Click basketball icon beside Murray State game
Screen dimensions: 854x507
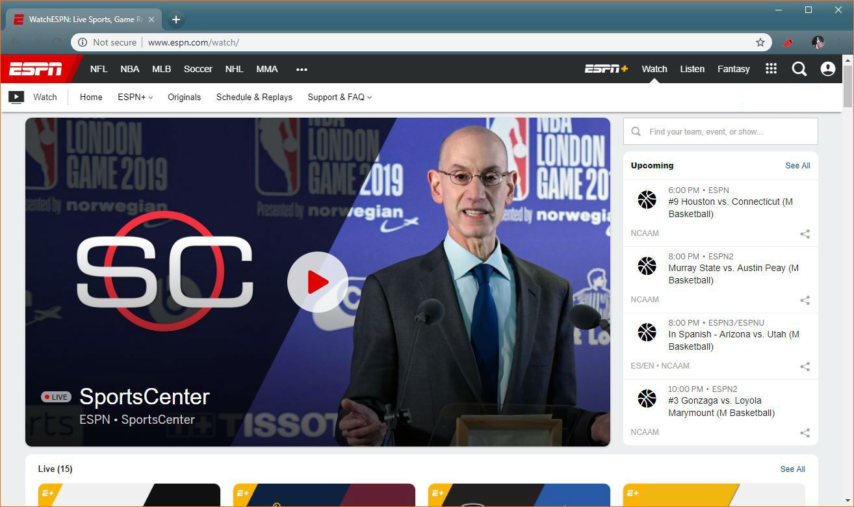[647, 266]
